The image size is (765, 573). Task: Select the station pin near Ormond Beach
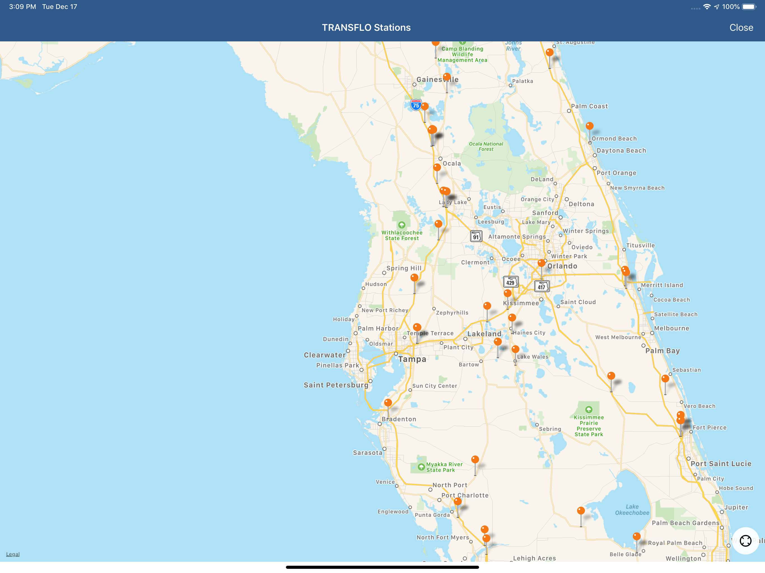(590, 126)
